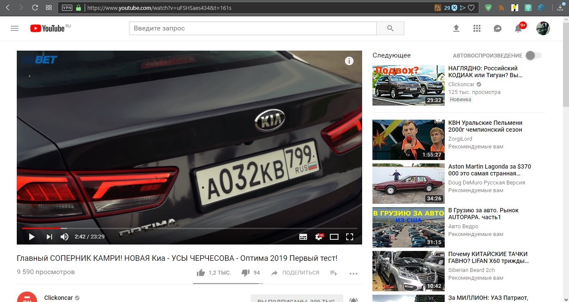Image resolution: width=569 pixels, height=302 pixels.
Task: Open more actions three-dot menu
Action: click(354, 273)
